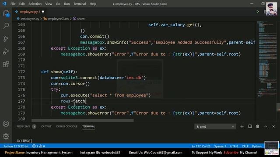Open the Search view in the activity bar
The height and width of the screenshot is (157, 280).
(x=6, y=26)
